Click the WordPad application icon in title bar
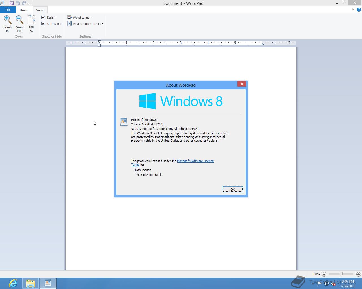This screenshot has width=362, height=289. pyautogui.click(x=2, y=3)
